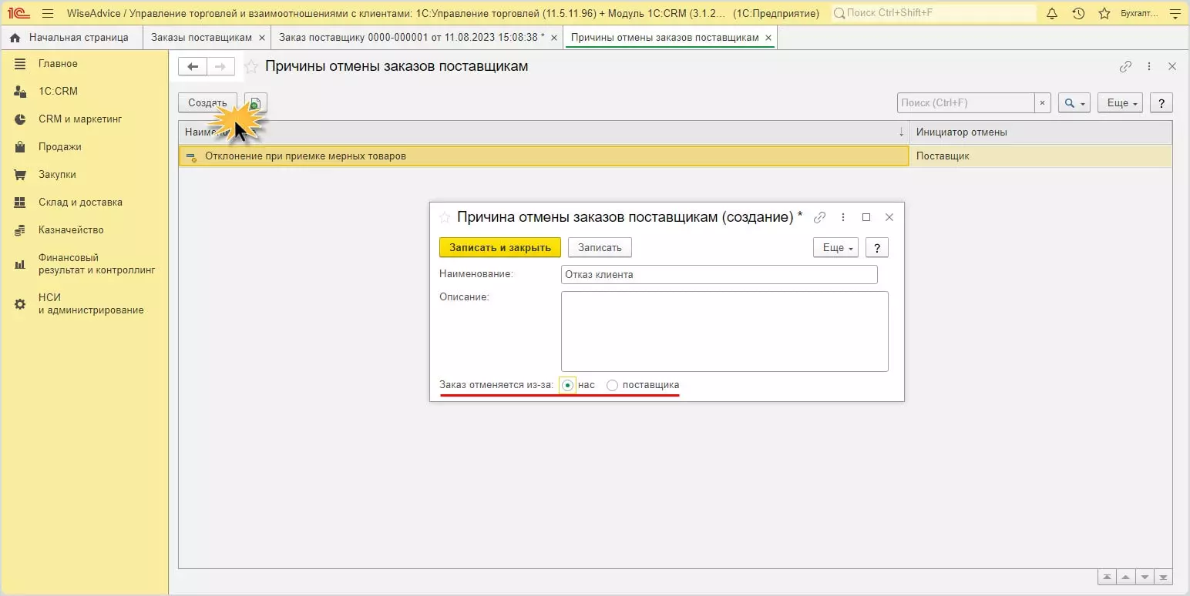Viewport: 1190px width, 596px height.
Task: Select the 'поставщика' radio button
Action: [612, 386]
